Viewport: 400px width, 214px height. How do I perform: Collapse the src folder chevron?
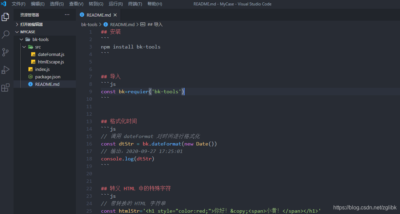[24, 47]
